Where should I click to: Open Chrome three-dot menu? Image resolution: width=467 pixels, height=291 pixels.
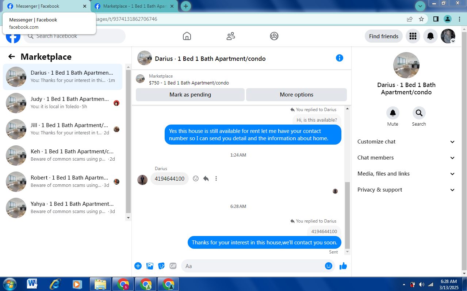(459, 19)
